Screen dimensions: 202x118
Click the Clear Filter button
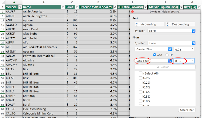[x=187, y=110]
